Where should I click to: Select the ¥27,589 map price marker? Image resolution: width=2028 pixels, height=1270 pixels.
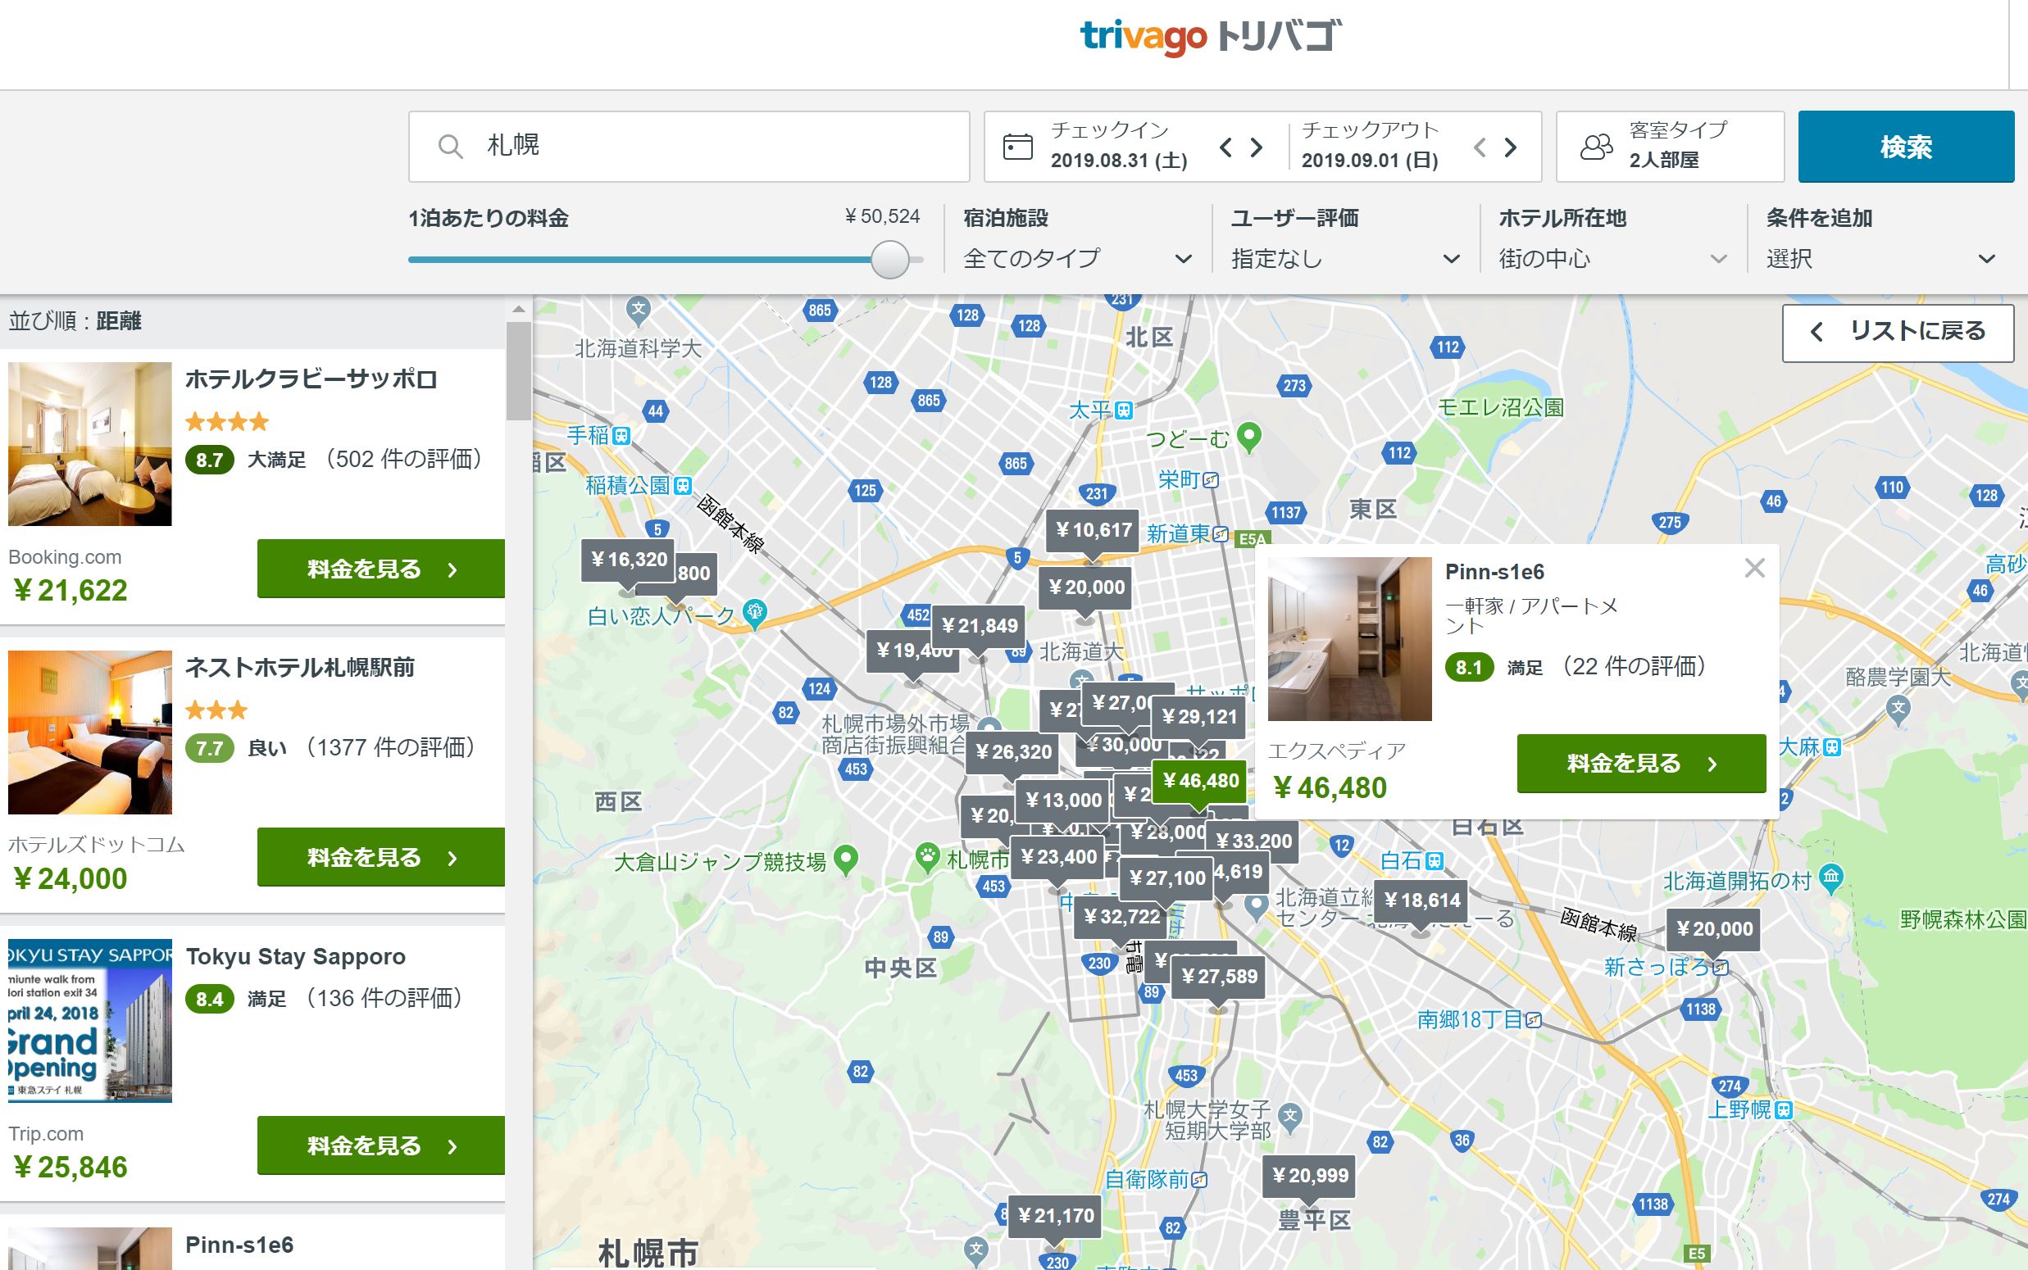pyautogui.click(x=1218, y=976)
